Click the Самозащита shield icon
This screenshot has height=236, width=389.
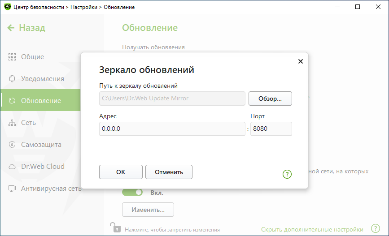pos(12,145)
